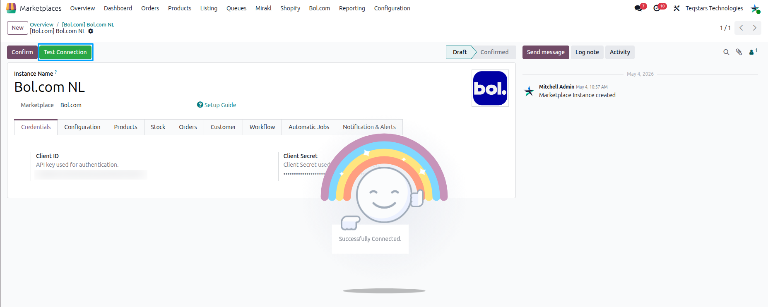Open the Products top menu

[x=180, y=8]
